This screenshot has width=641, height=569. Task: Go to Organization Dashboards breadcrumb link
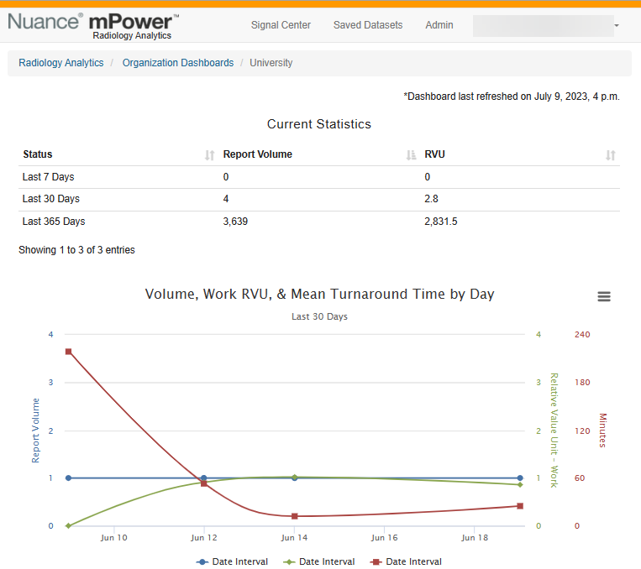click(178, 62)
